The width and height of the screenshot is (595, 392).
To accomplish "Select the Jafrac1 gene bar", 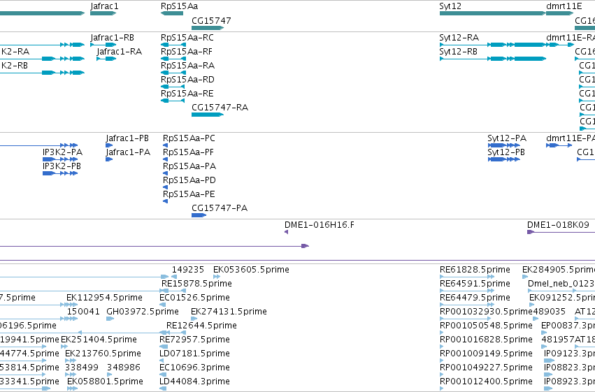I will [x=103, y=13].
